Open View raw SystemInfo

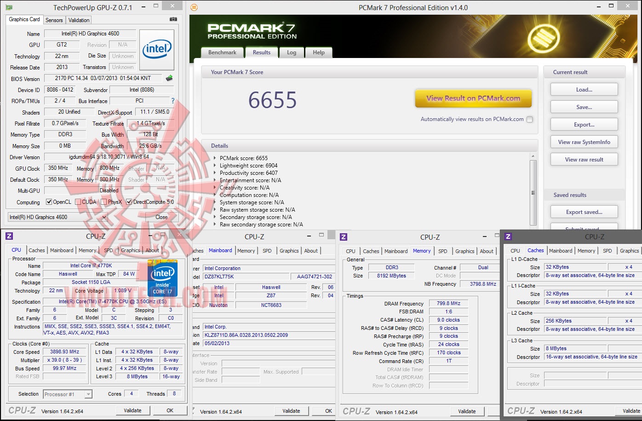click(584, 142)
